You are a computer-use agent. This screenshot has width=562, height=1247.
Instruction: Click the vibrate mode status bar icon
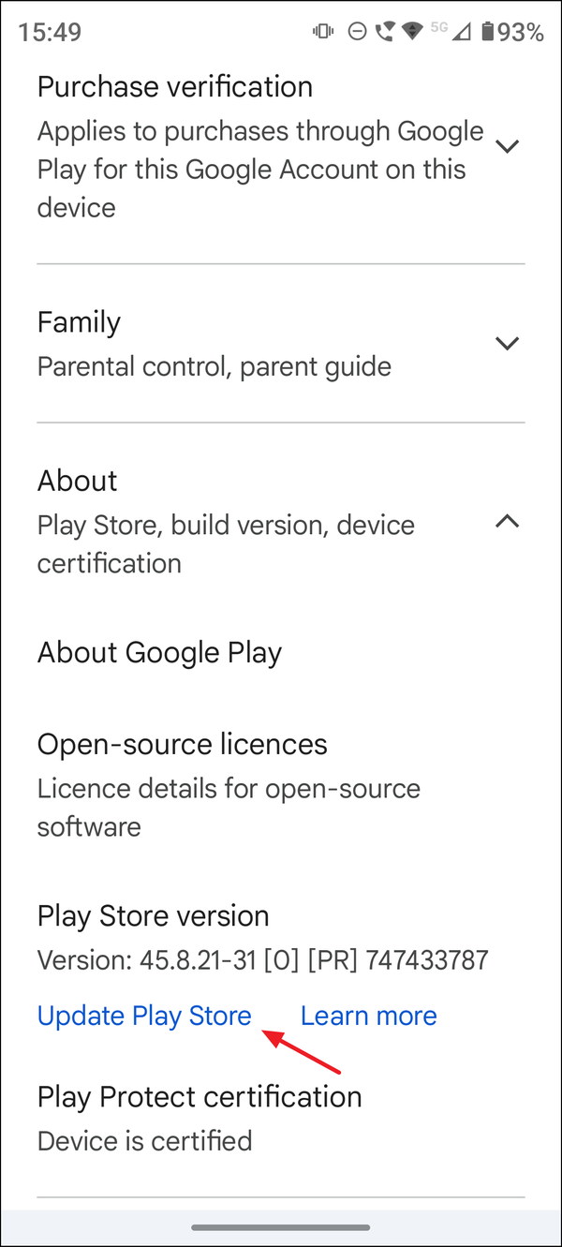point(322,31)
